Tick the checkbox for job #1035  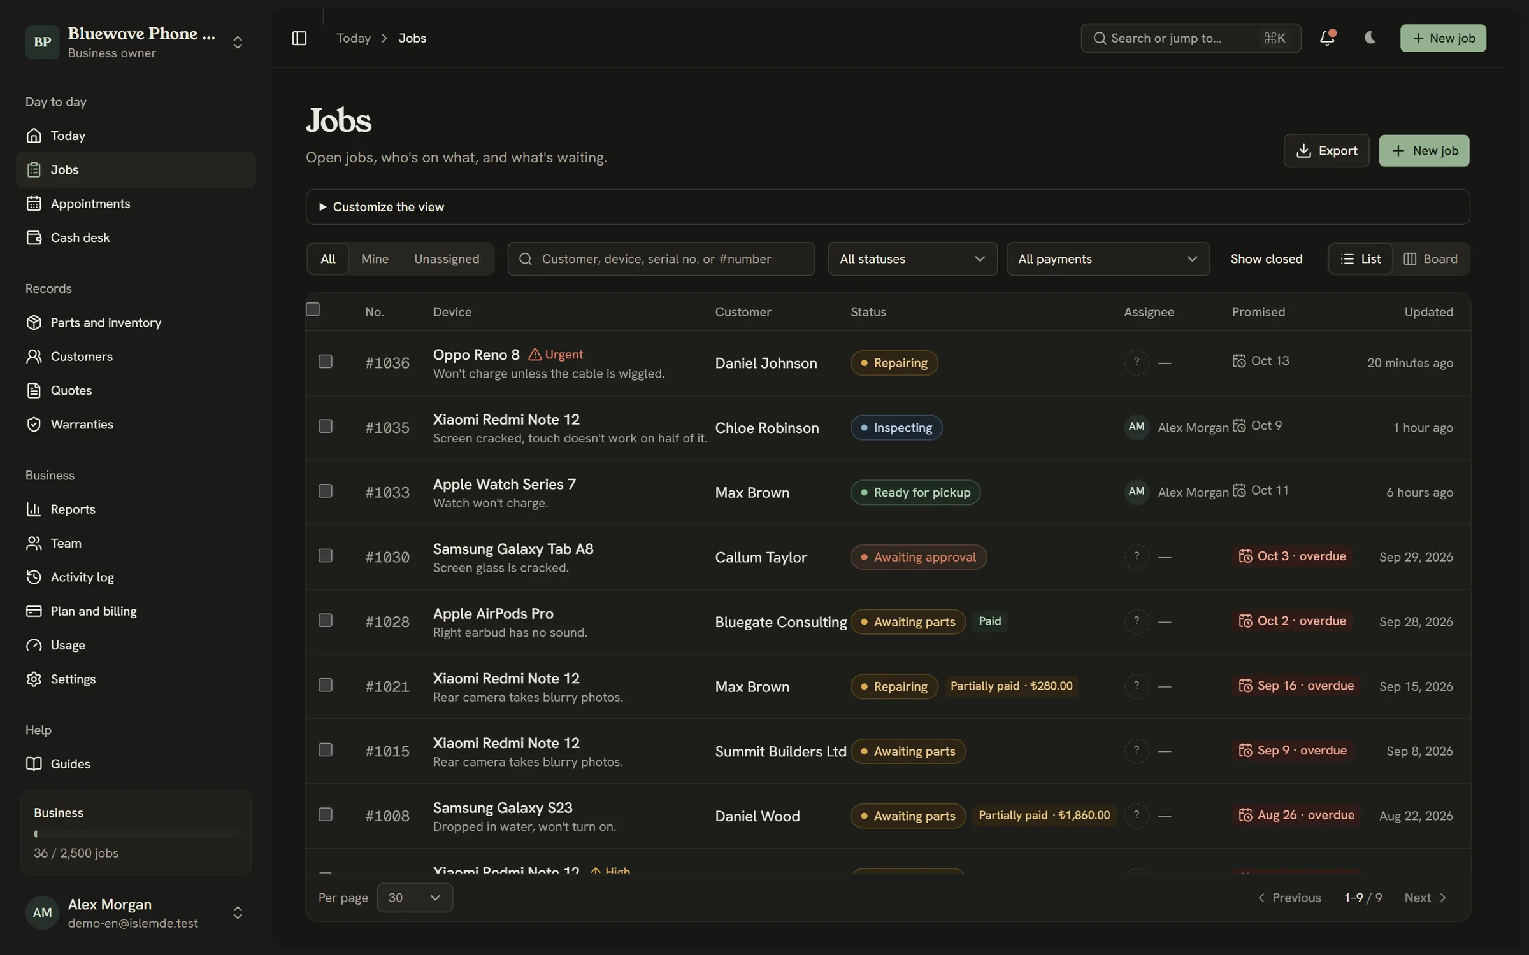click(x=326, y=427)
